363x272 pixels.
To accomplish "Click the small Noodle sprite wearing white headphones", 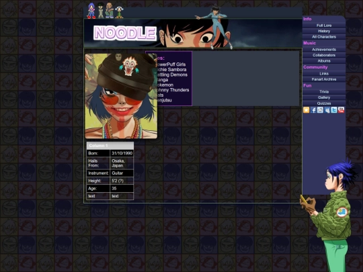I will click(x=119, y=12).
